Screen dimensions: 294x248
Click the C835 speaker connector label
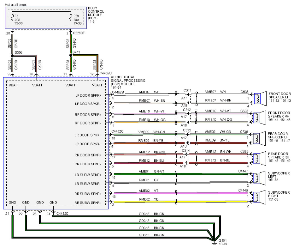point(244,151)
